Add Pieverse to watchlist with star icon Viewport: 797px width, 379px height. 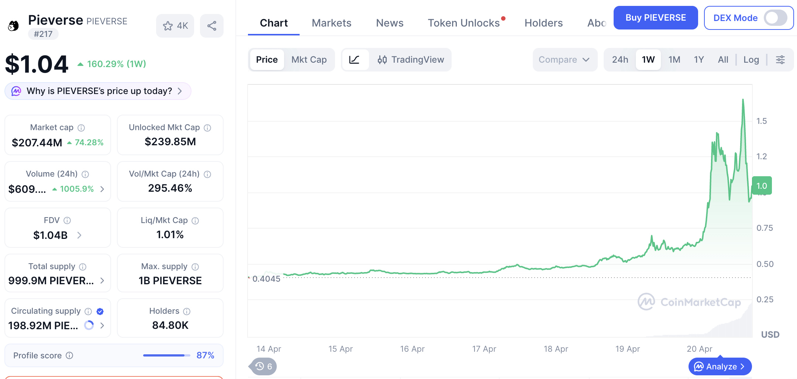(175, 26)
